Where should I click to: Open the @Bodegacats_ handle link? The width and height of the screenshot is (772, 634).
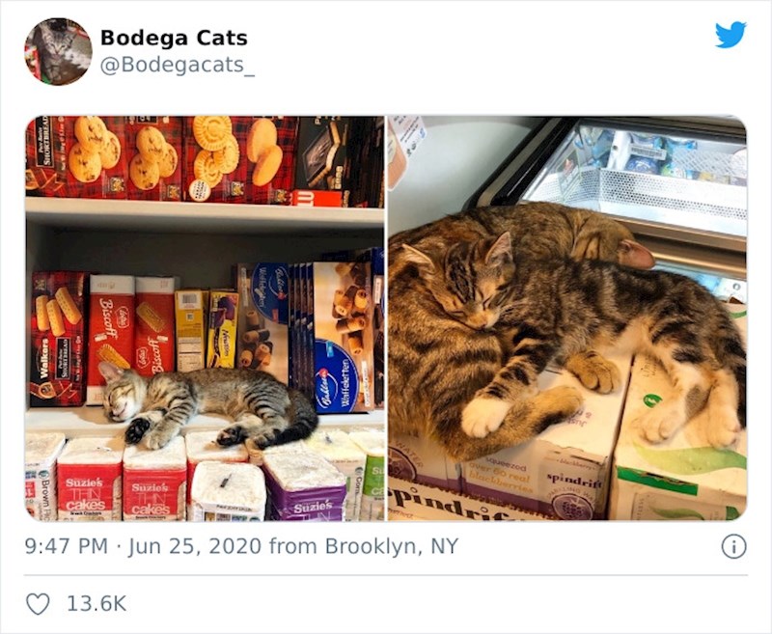pos(178,65)
